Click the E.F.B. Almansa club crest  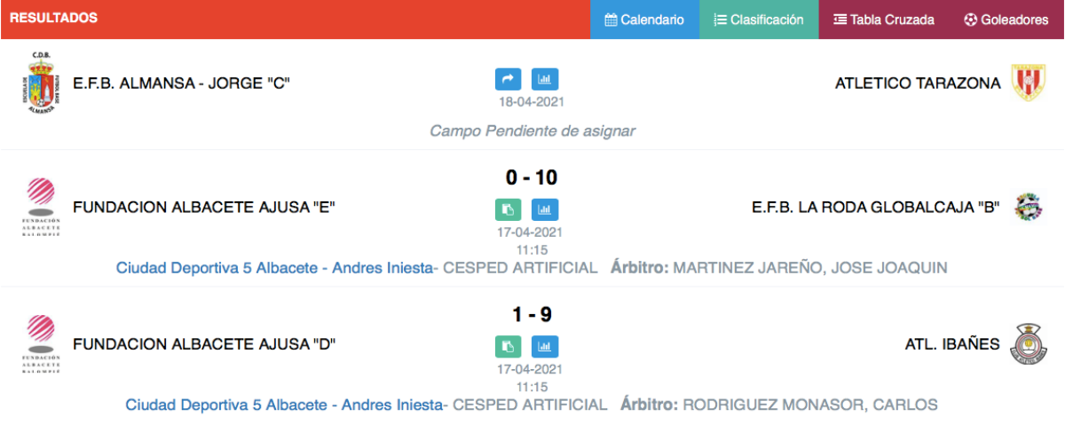pos(40,82)
